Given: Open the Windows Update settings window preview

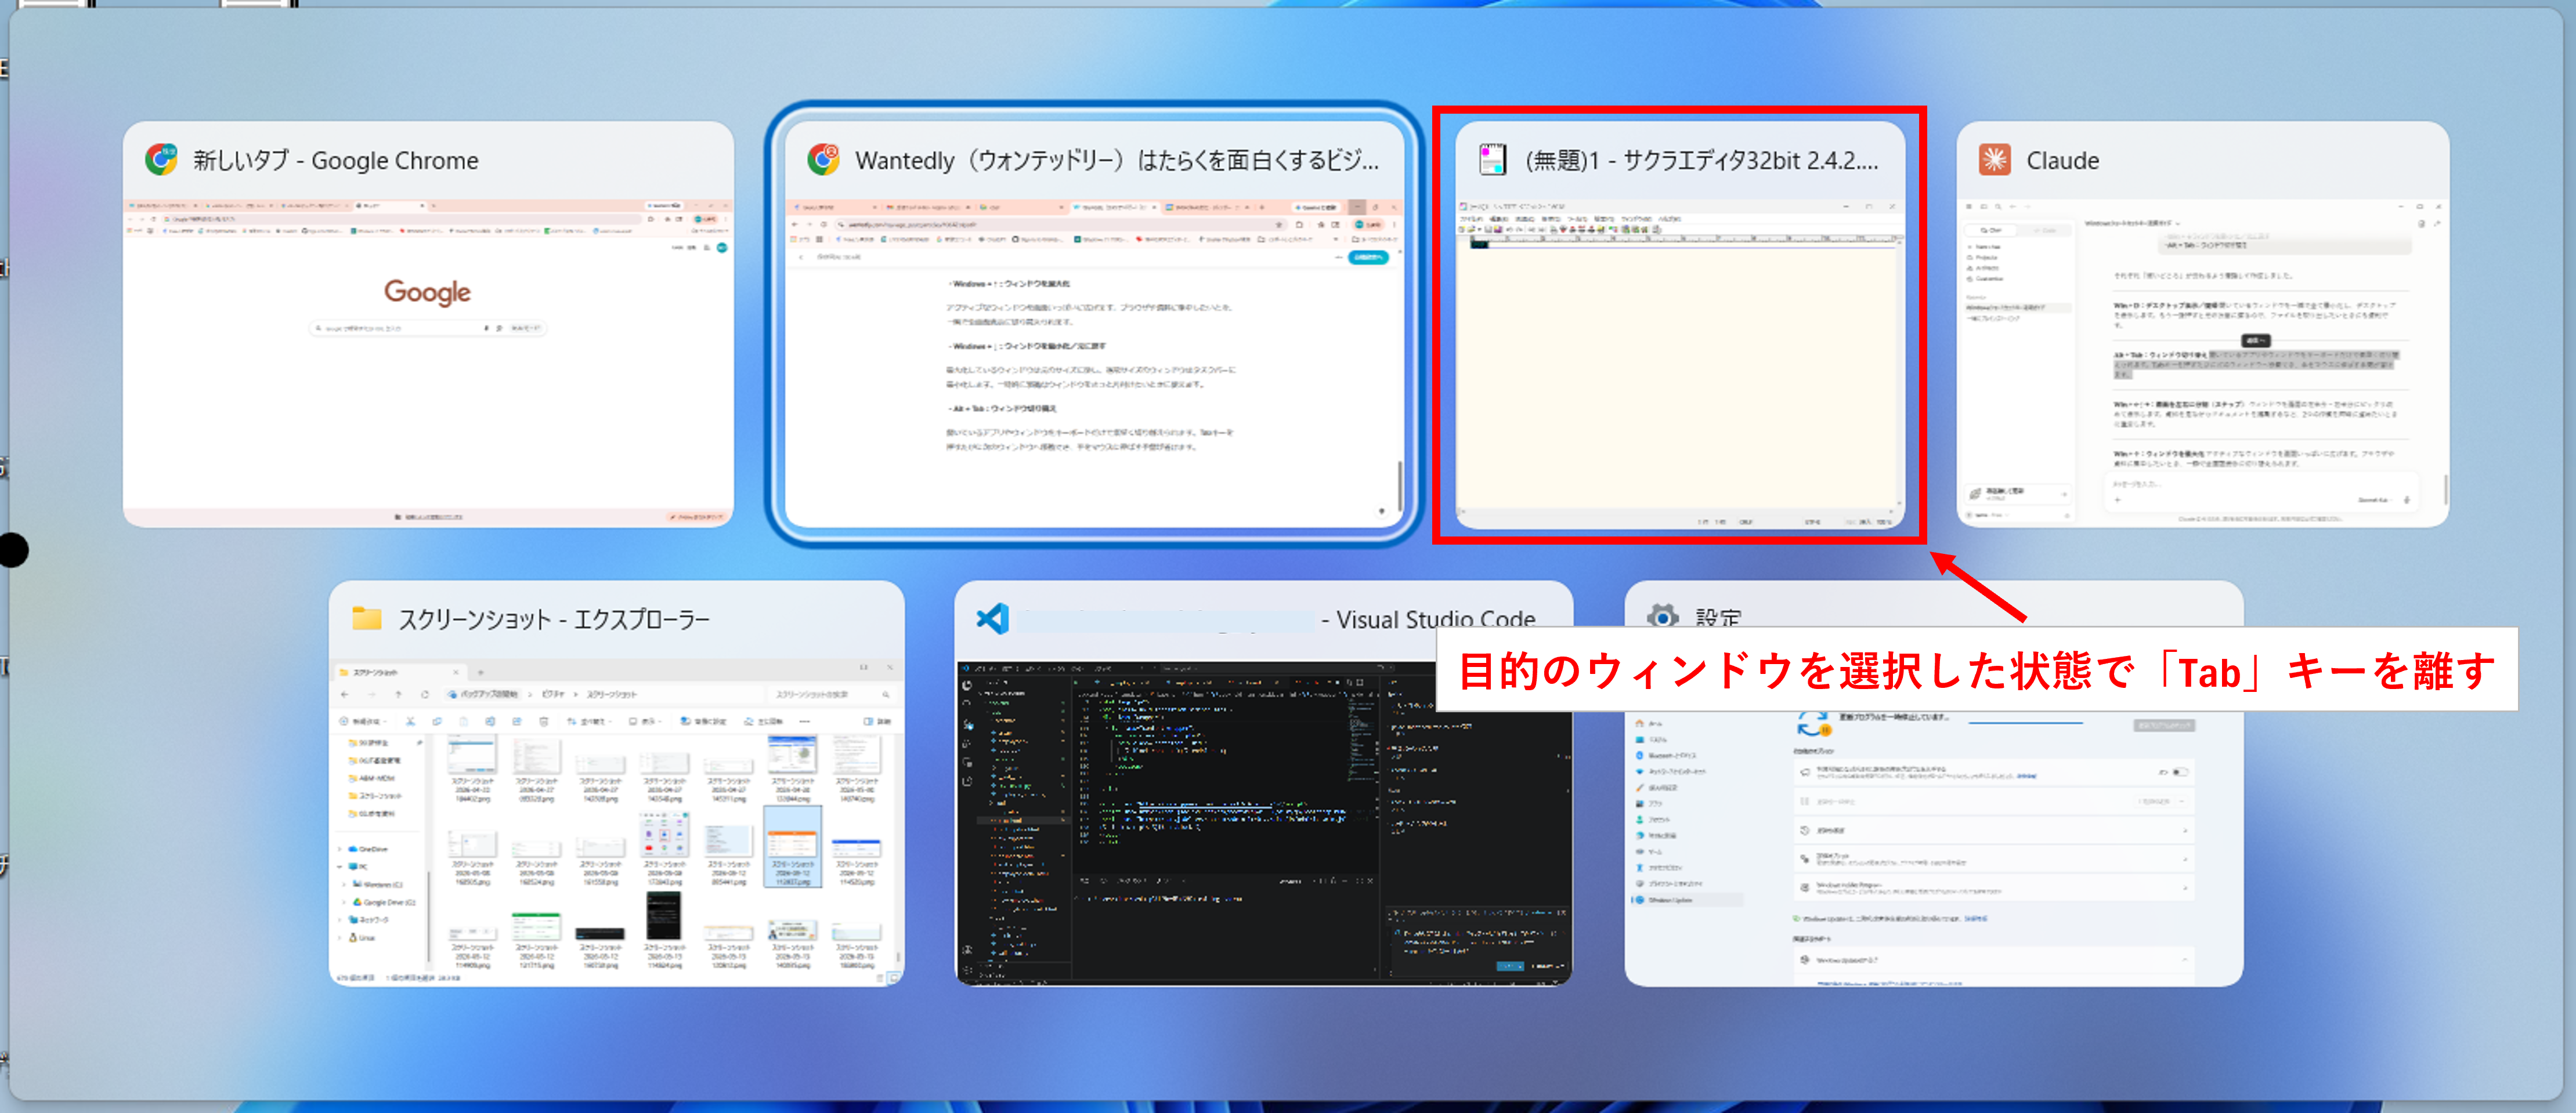Looking at the screenshot, I should [1933, 849].
